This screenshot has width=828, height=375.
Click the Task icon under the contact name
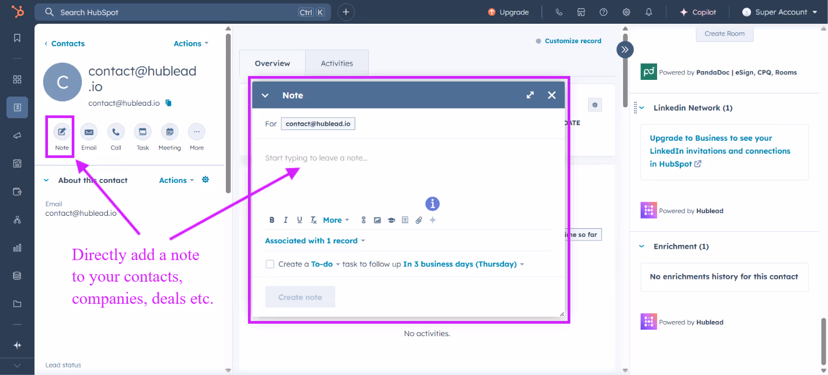[x=143, y=132]
